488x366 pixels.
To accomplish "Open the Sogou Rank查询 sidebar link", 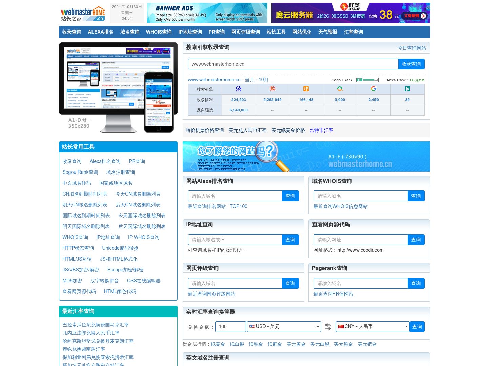I will 80,172.
